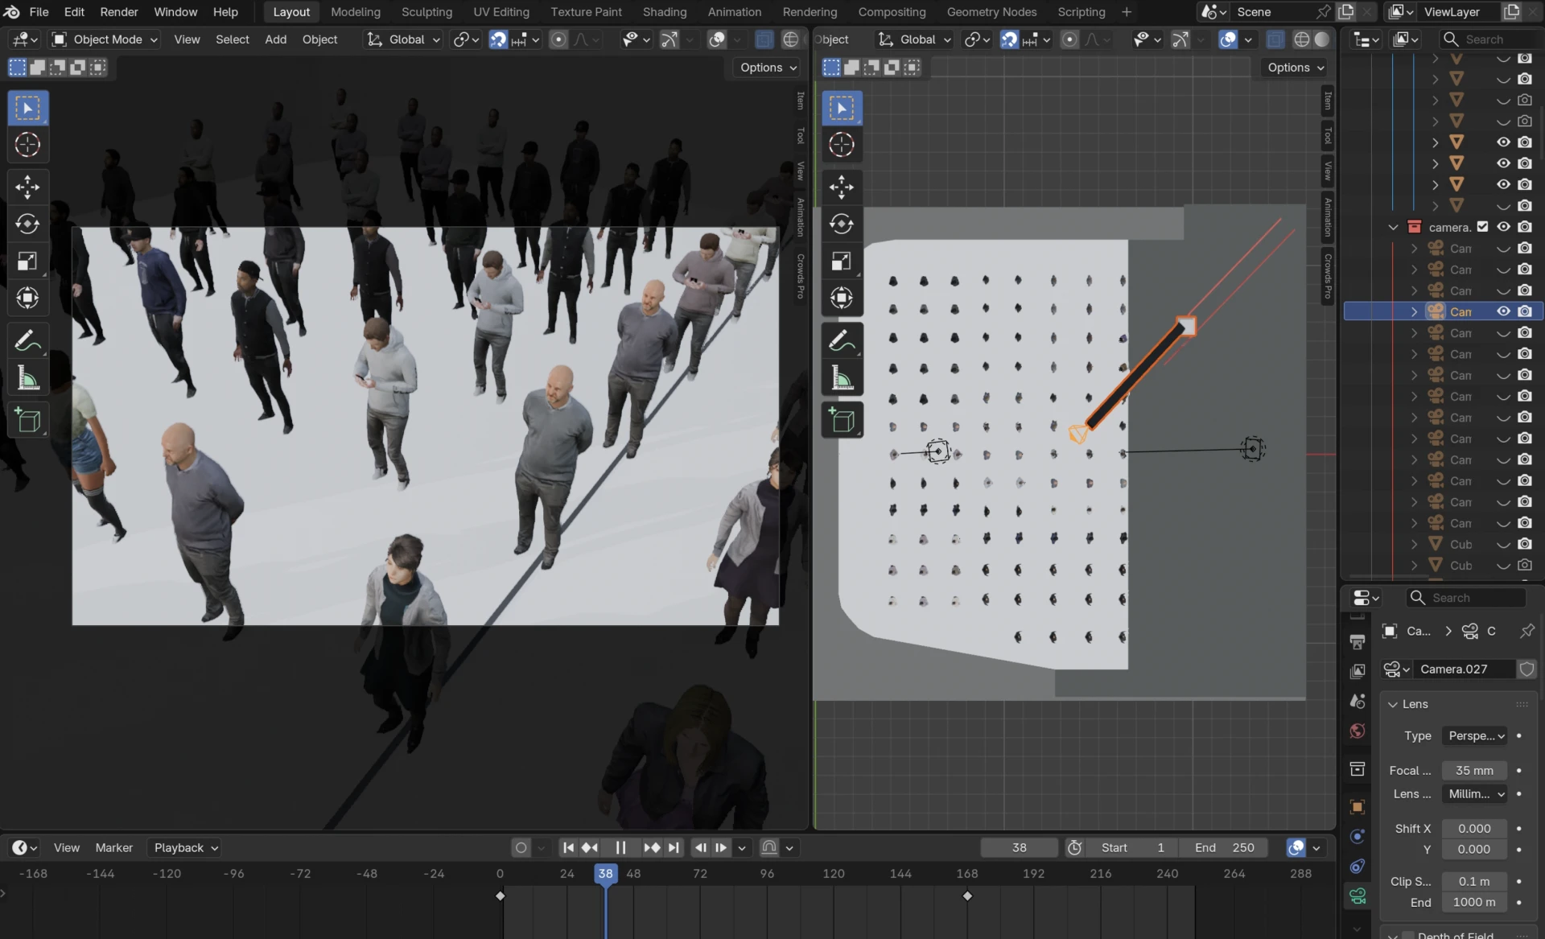Select the Annotate tool in right viewport

842,341
